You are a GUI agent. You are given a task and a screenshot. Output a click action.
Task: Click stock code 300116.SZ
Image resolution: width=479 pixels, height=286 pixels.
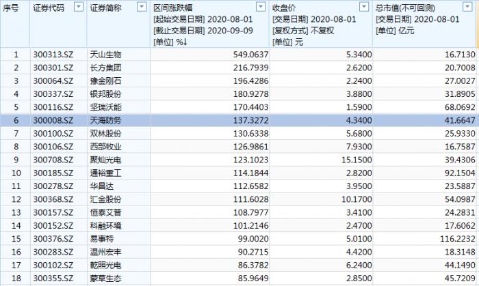coord(53,107)
